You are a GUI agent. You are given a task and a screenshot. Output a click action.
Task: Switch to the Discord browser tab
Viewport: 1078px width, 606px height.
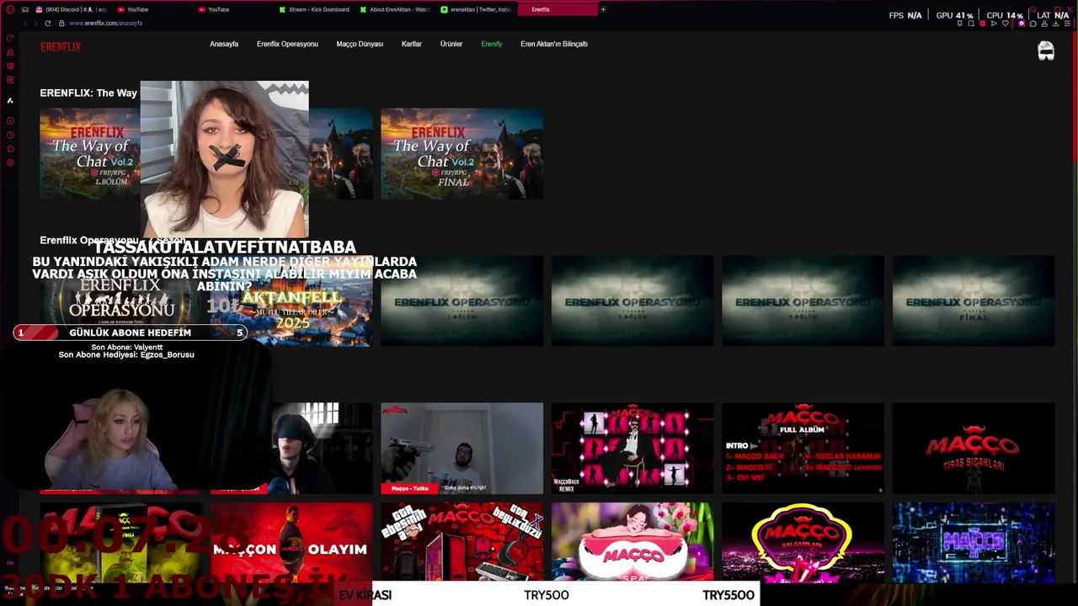point(72,9)
